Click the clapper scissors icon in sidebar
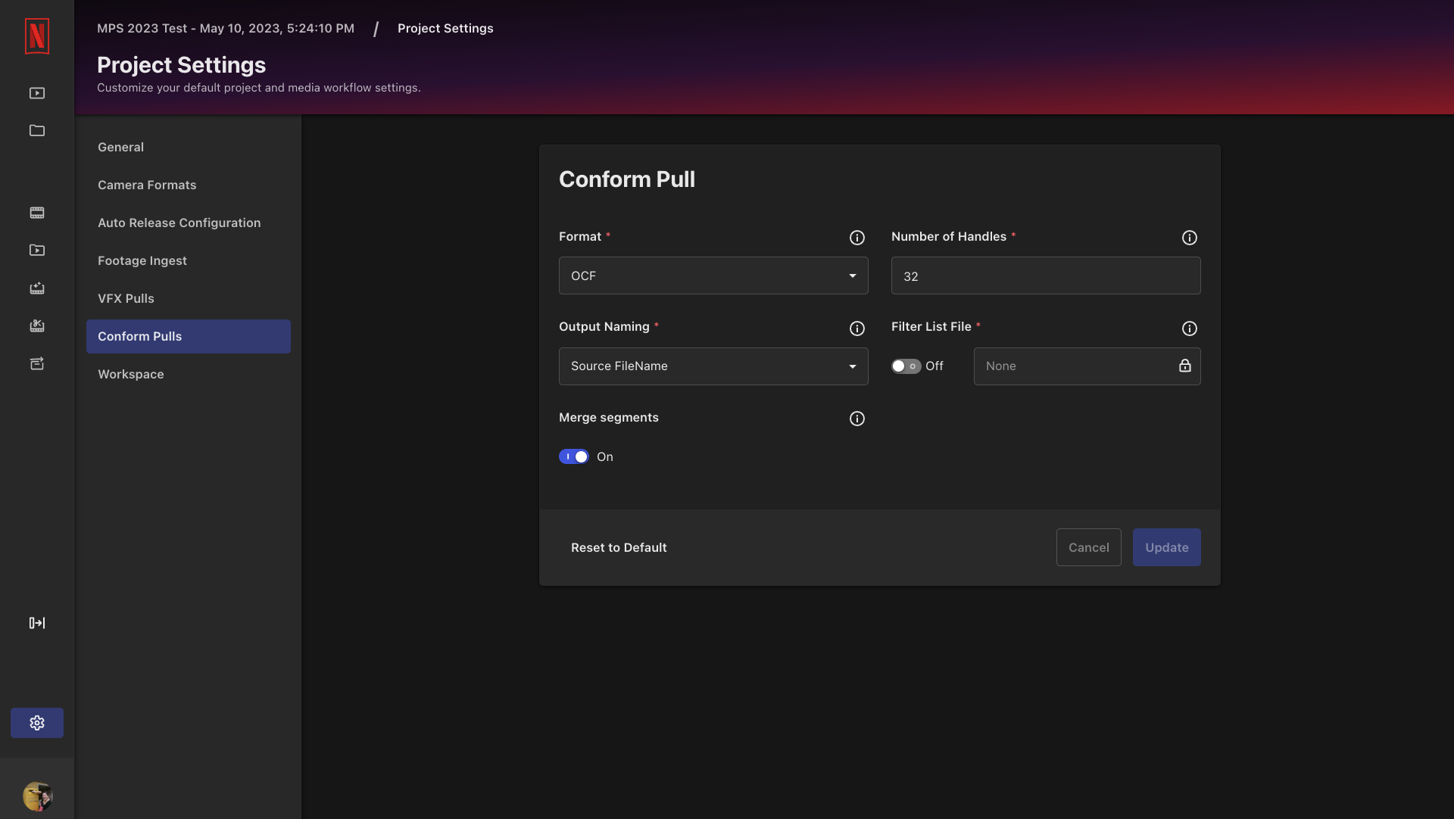 [x=37, y=326]
